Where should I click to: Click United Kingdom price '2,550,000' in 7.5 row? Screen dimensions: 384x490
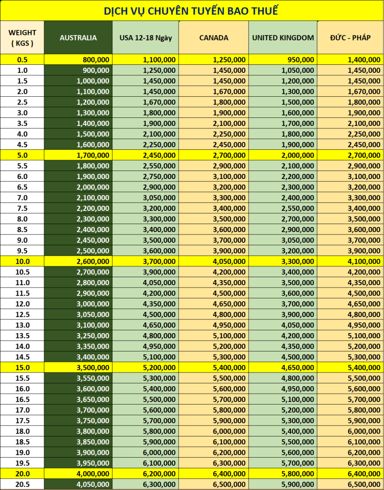point(283,208)
